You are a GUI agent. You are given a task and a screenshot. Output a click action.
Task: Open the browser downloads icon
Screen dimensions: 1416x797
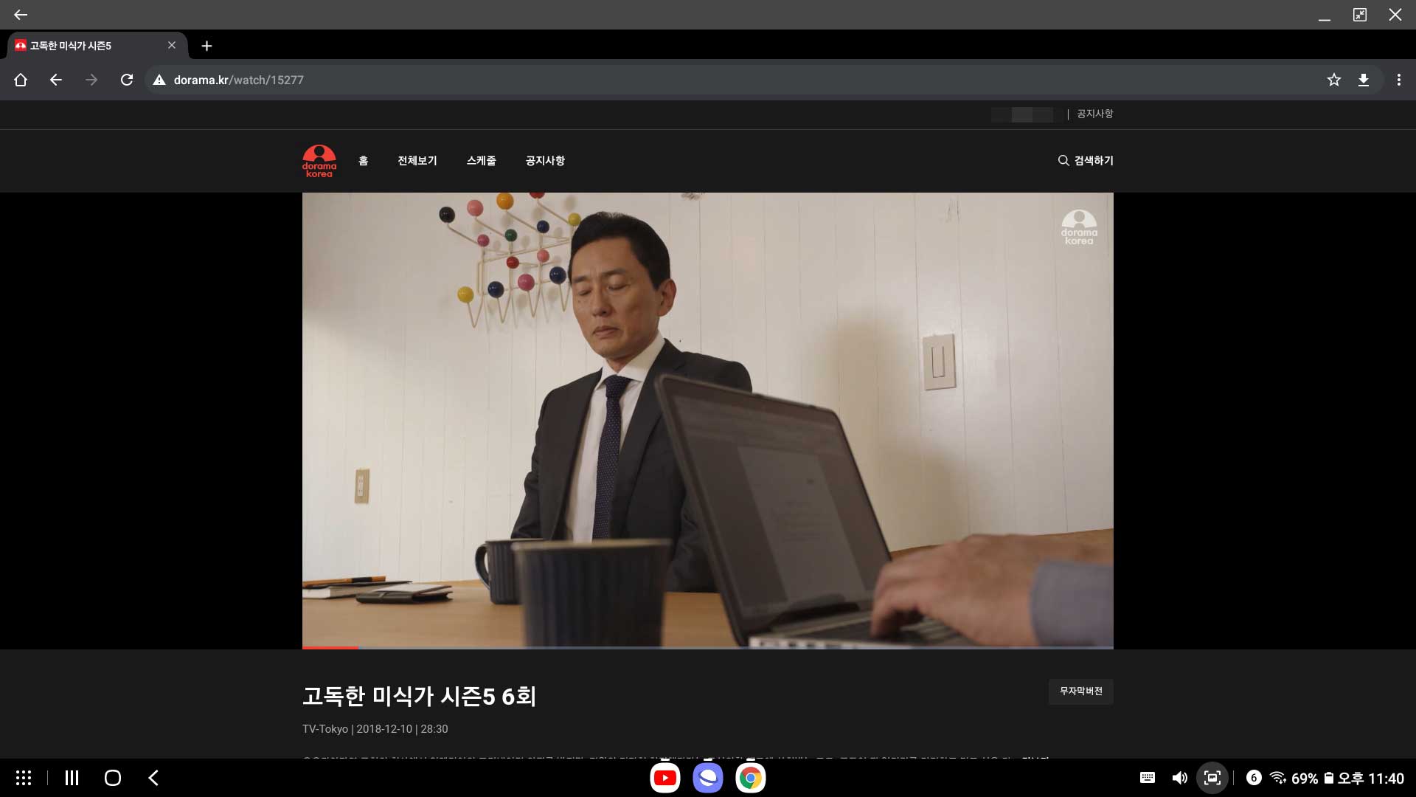[1363, 80]
